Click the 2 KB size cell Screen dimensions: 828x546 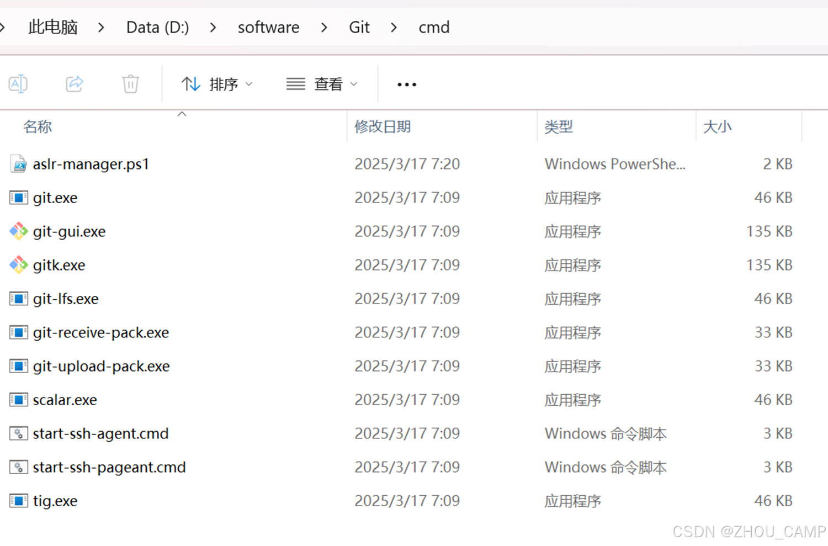tap(778, 164)
